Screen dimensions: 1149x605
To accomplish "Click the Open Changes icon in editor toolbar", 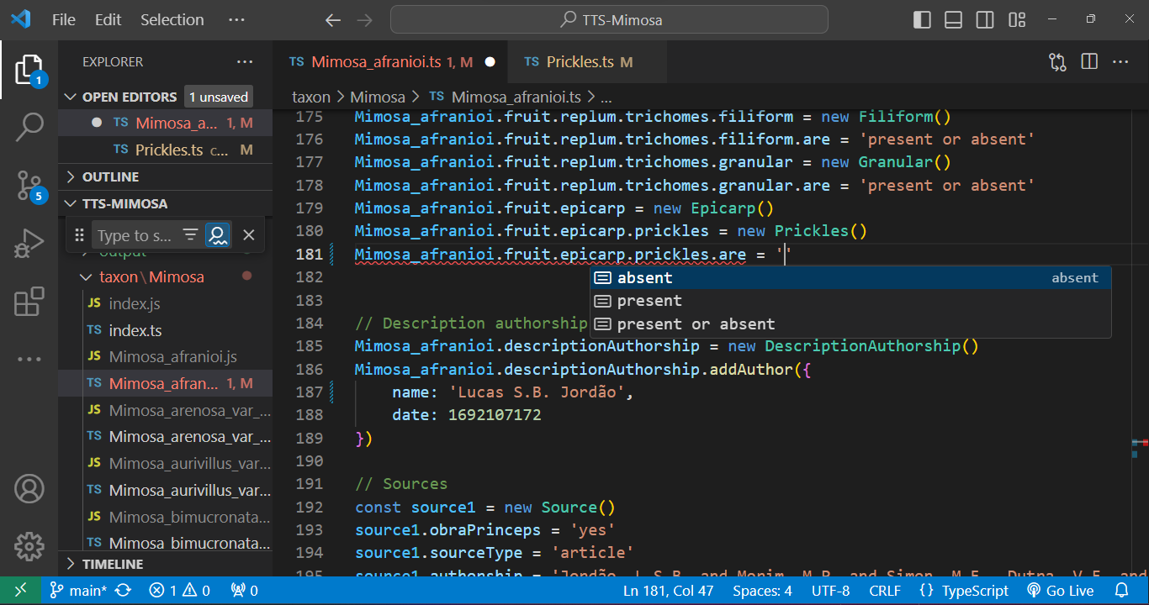I will click(1057, 61).
